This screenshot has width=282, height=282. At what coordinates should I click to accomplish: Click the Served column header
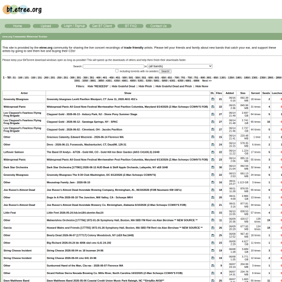coord(255,93)
